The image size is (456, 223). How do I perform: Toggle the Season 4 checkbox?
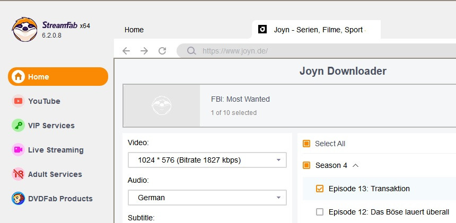(x=306, y=165)
